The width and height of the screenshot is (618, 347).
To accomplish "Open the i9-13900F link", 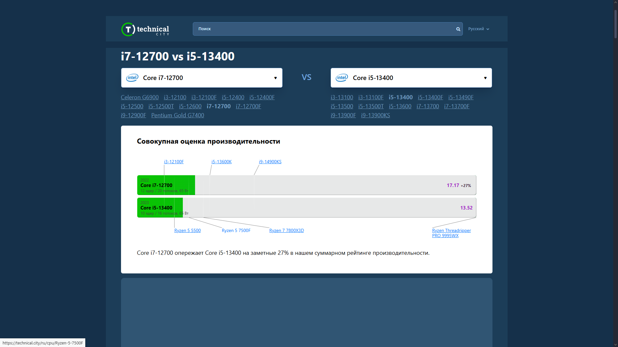I will click(343, 115).
